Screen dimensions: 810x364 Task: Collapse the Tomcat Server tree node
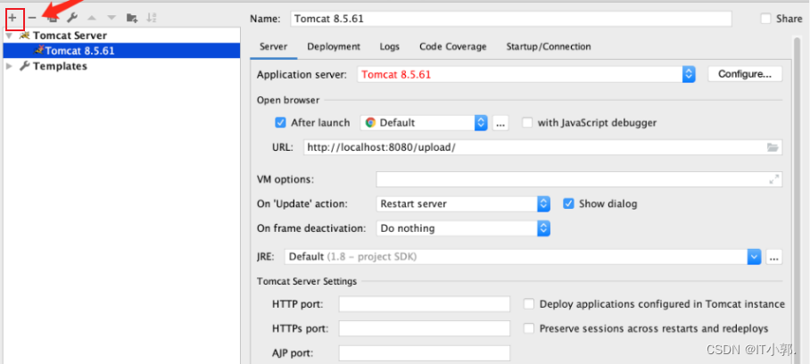9,36
